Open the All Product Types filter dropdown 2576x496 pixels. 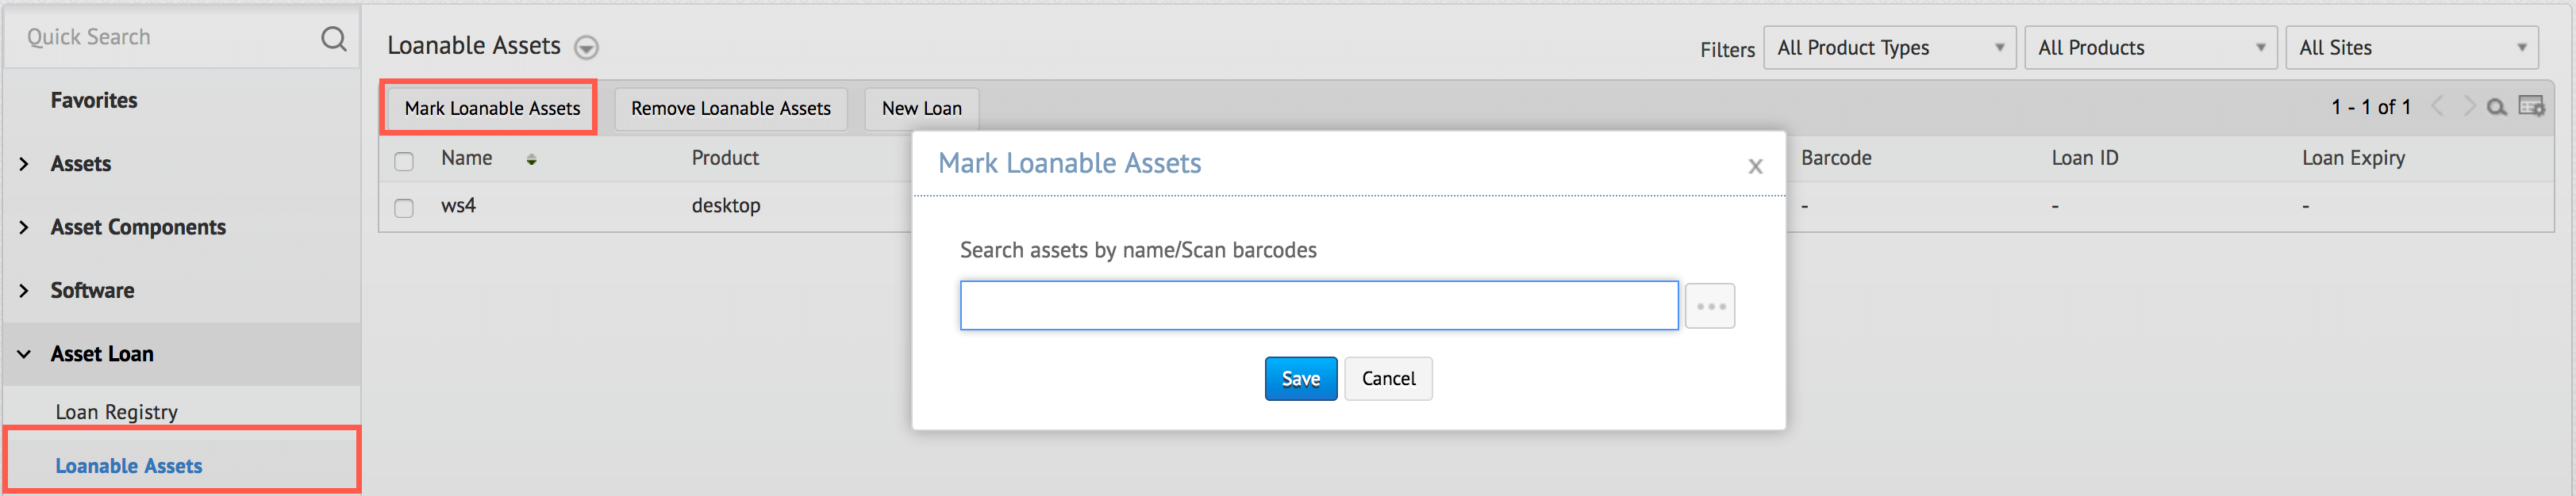click(1889, 48)
